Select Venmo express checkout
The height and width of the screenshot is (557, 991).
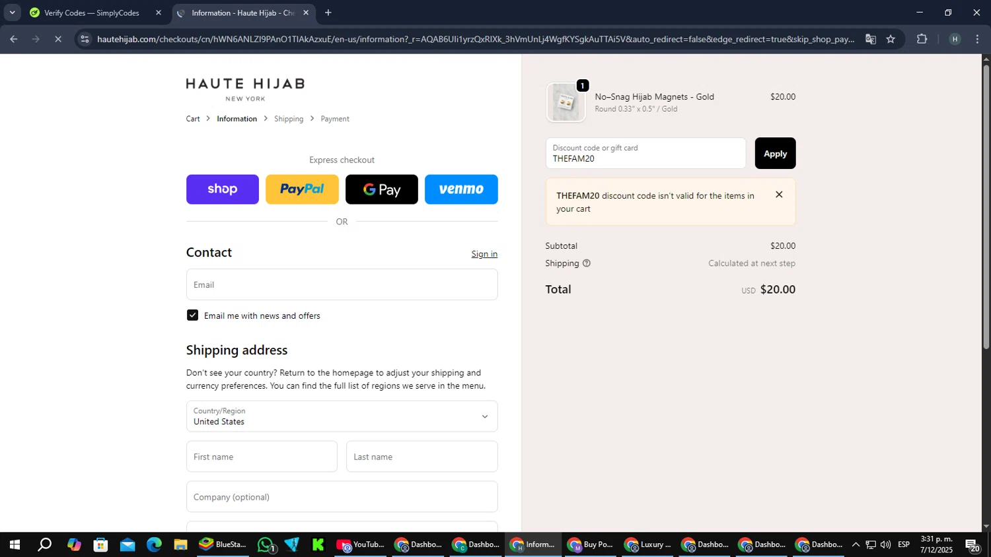(x=461, y=189)
